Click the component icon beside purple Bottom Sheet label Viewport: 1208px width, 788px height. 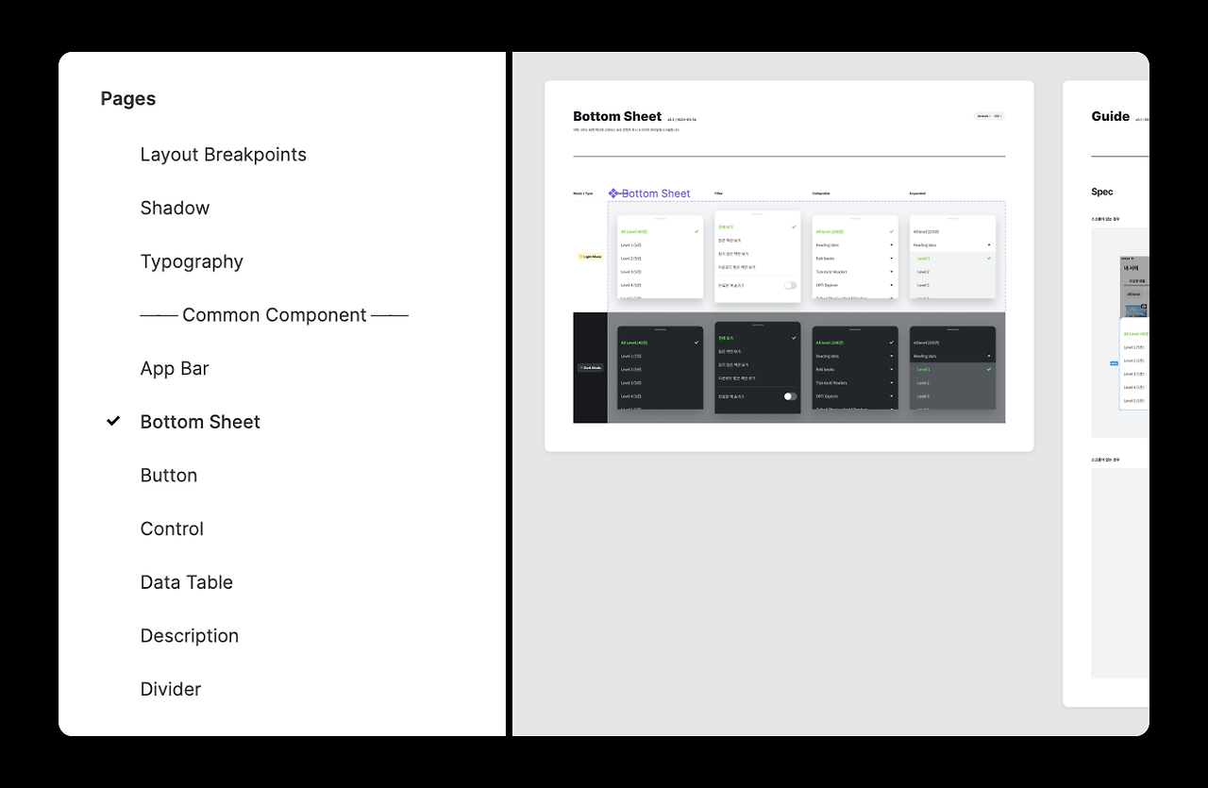[613, 193]
